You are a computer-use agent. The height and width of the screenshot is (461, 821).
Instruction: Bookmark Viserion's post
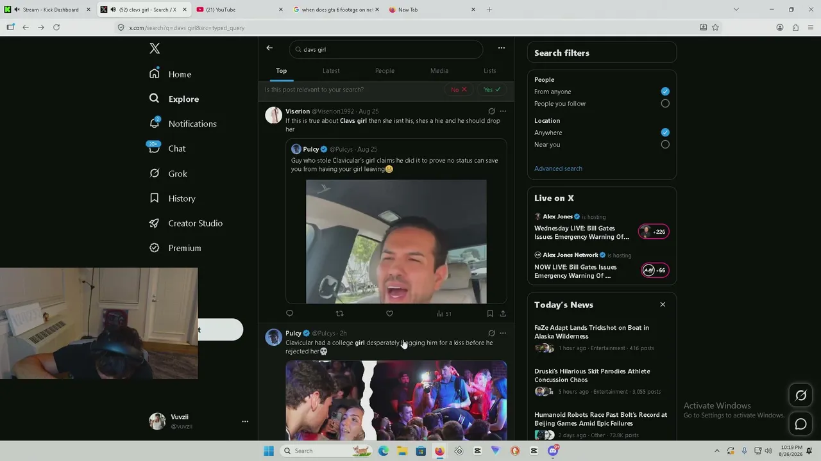pos(490,314)
